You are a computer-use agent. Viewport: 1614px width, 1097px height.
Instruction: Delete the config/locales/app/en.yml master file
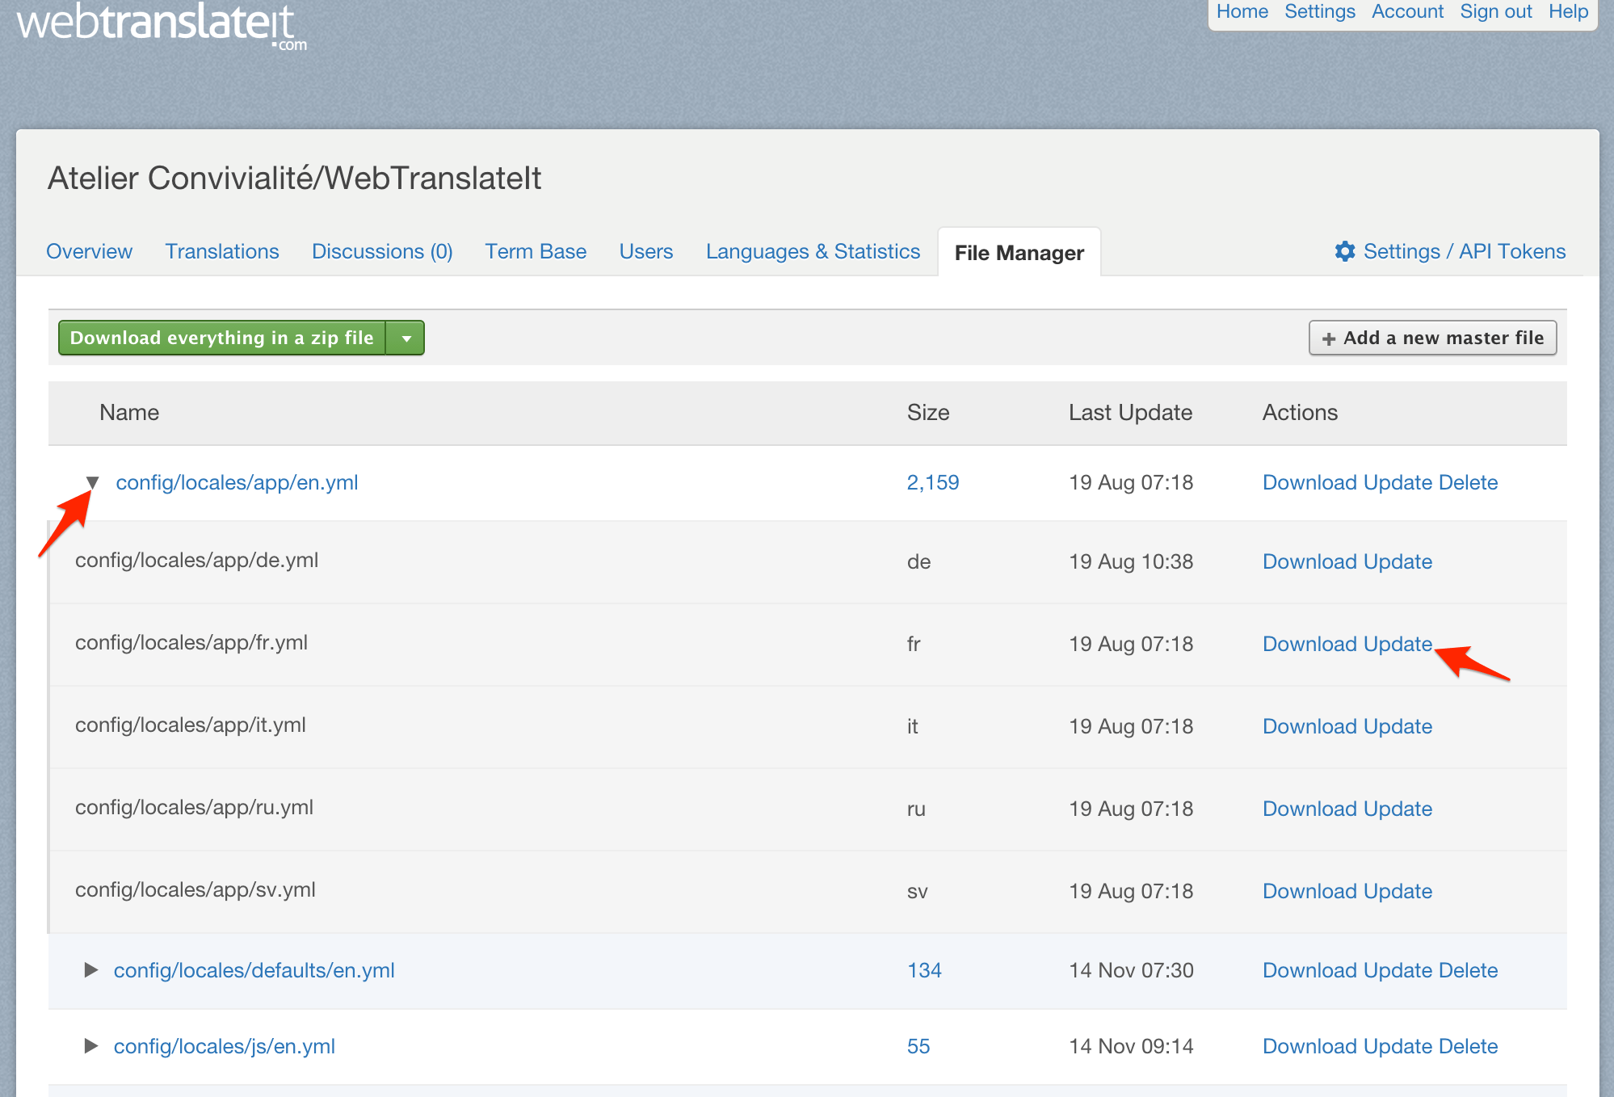click(x=1468, y=483)
